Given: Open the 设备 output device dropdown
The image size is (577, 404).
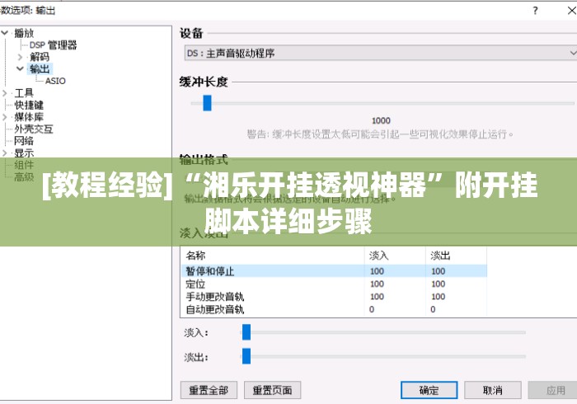Looking at the screenshot, I should [381, 54].
